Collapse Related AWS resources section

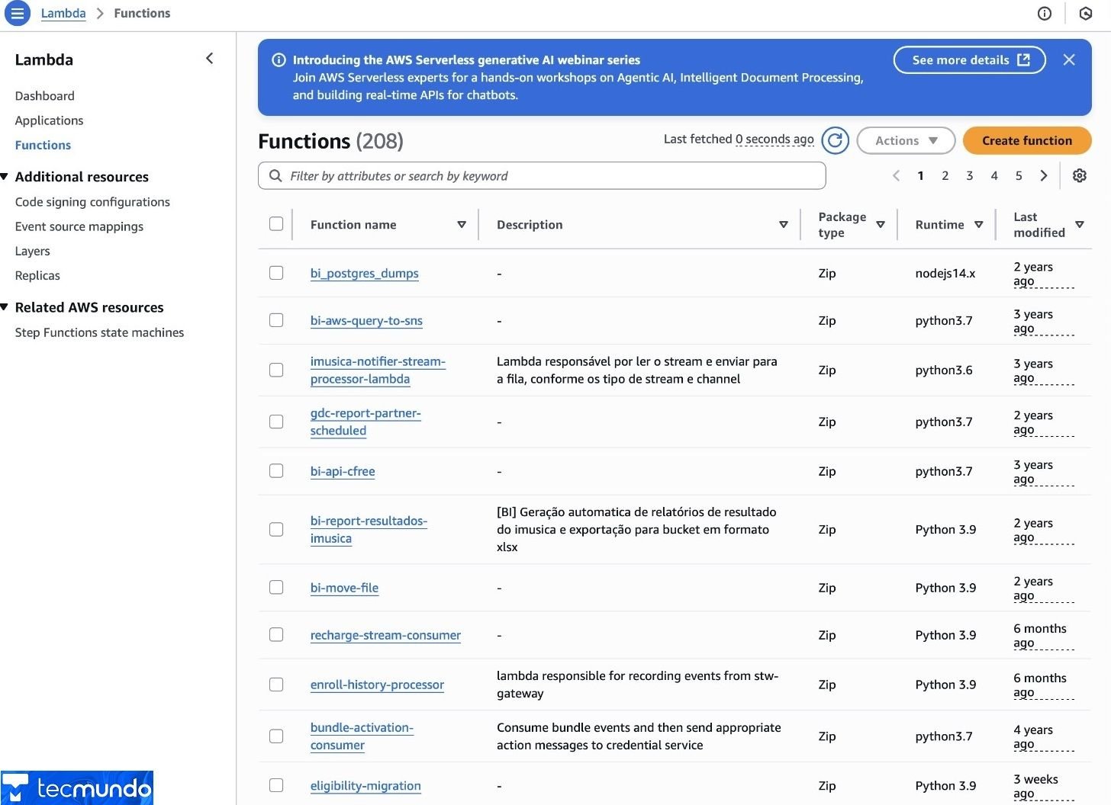click(5, 307)
